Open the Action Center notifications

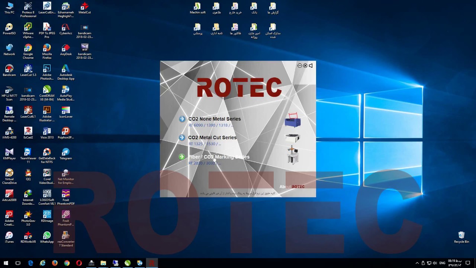click(x=468, y=263)
